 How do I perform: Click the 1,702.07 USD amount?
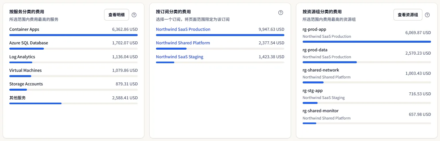coord(125,43)
